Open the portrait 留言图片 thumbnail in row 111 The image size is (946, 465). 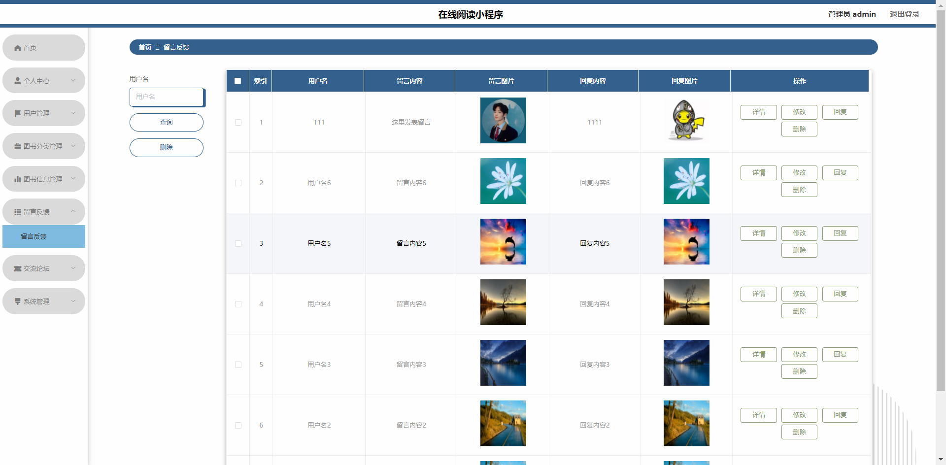pos(503,121)
